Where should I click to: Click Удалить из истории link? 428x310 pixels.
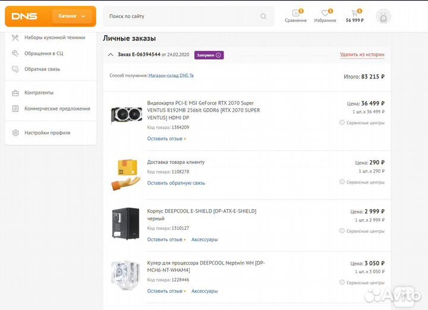point(362,55)
